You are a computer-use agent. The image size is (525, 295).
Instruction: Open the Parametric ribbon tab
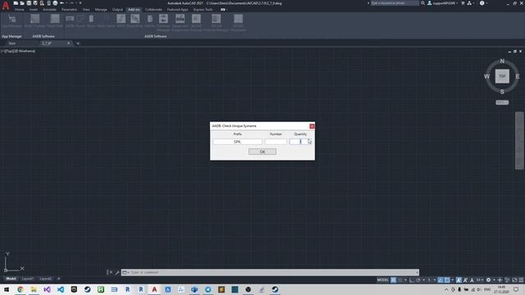[x=69, y=10]
